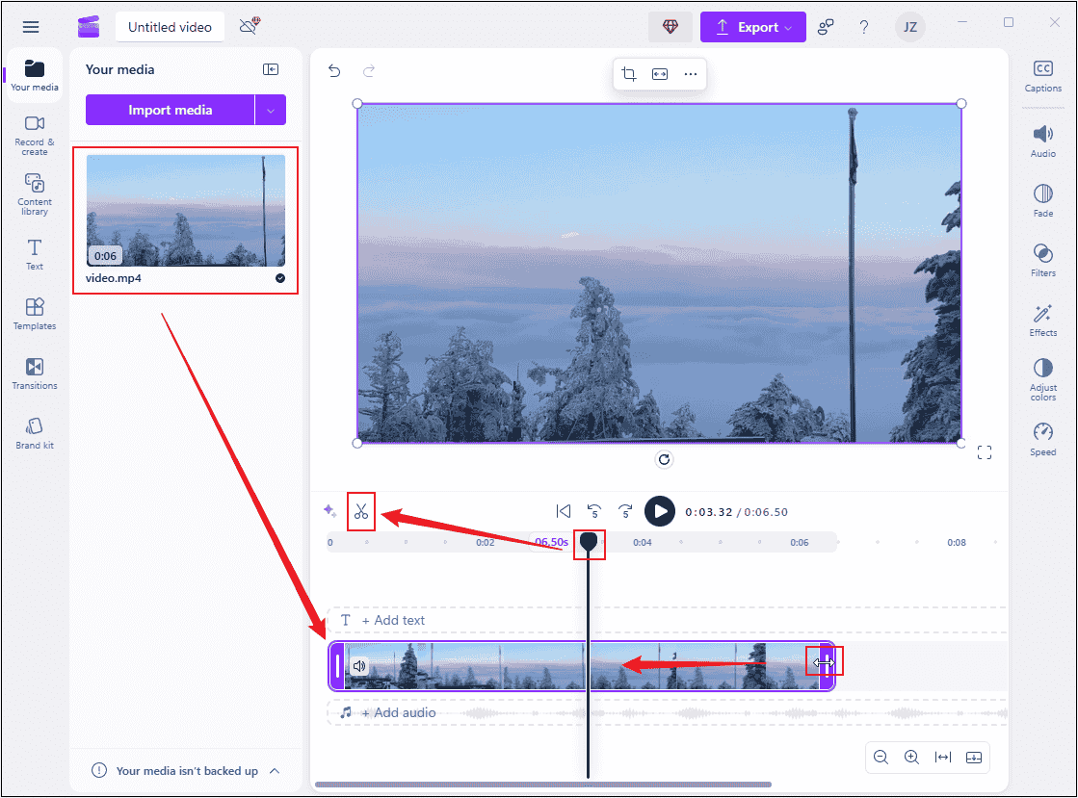
Task: Click the playhead marker on ruler
Action: 589,542
